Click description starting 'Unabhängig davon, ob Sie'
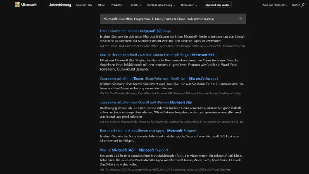Screen dimensions: 309x174 tap(170, 112)
